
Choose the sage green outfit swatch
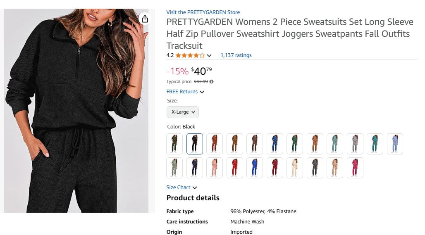pos(174,168)
